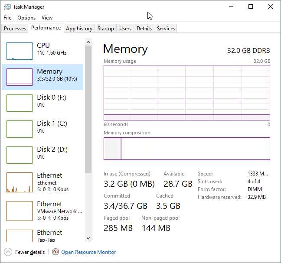Select the first Ethernet adapter graph
The image size is (281, 263).
click(20, 182)
